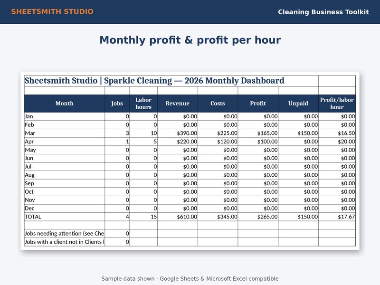Click the May month cell
380x285 pixels.
coord(65,150)
